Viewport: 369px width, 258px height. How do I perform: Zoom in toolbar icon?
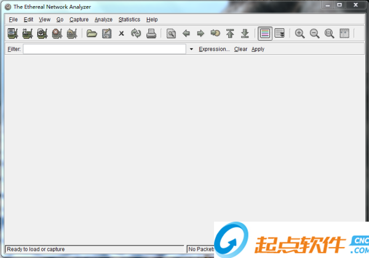(x=300, y=33)
